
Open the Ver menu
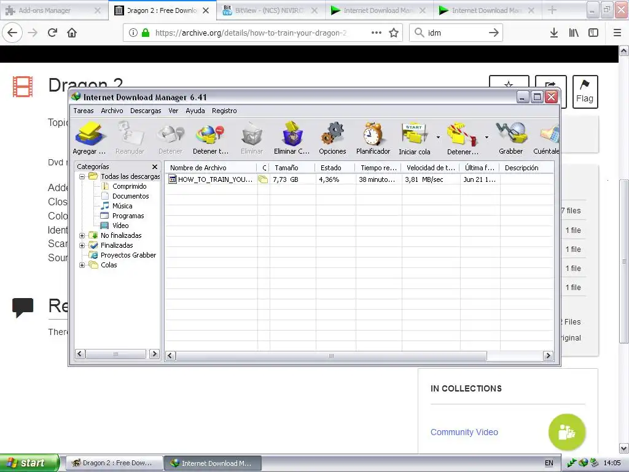point(173,111)
